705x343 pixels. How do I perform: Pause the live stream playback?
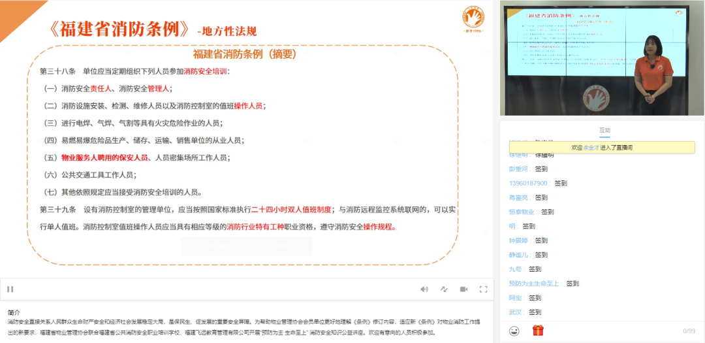coord(10,289)
